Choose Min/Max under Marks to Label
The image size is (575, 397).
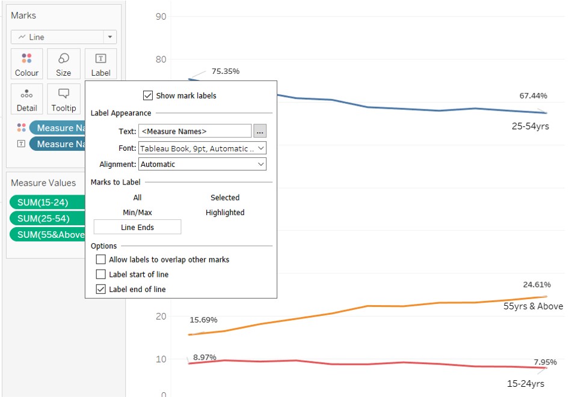pos(137,212)
